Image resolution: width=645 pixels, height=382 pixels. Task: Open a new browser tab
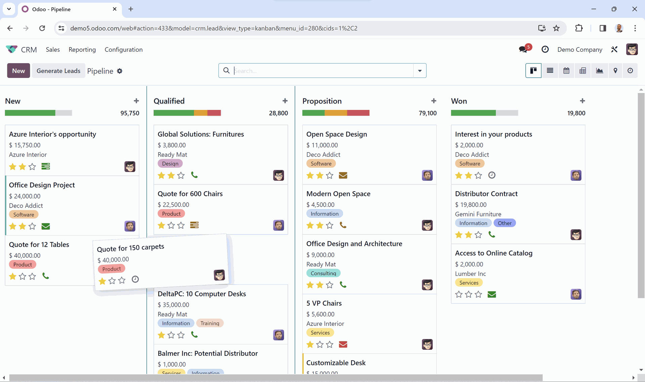[131, 9]
